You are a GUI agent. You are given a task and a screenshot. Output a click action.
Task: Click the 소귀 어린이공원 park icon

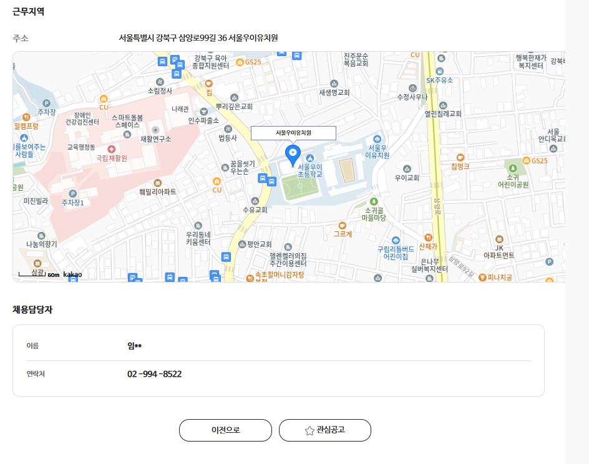(x=513, y=168)
